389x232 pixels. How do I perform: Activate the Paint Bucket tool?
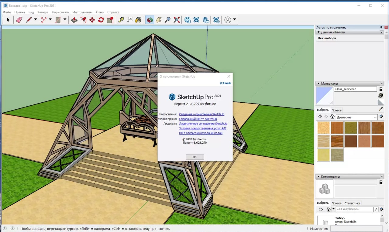coord(138,20)
